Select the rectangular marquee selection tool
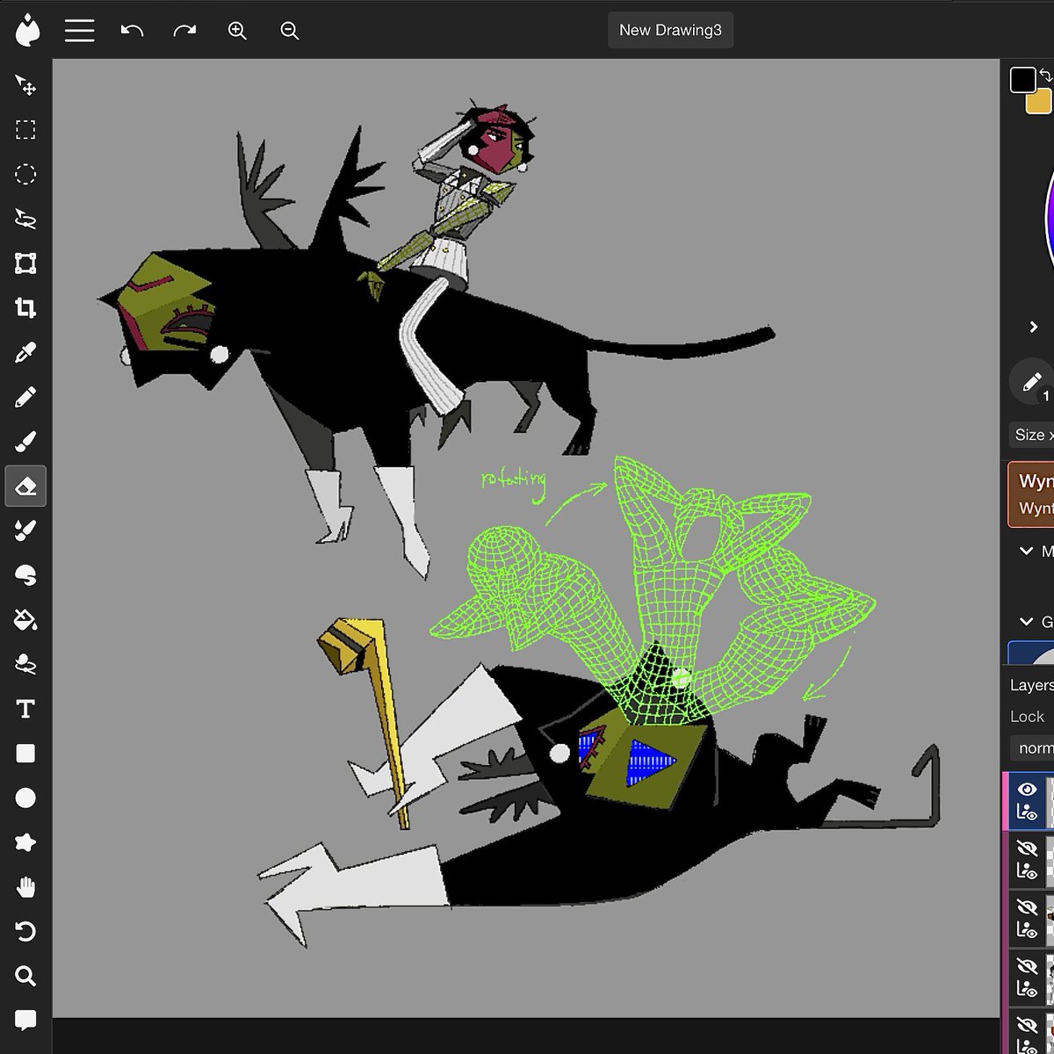 click(25, 130)
